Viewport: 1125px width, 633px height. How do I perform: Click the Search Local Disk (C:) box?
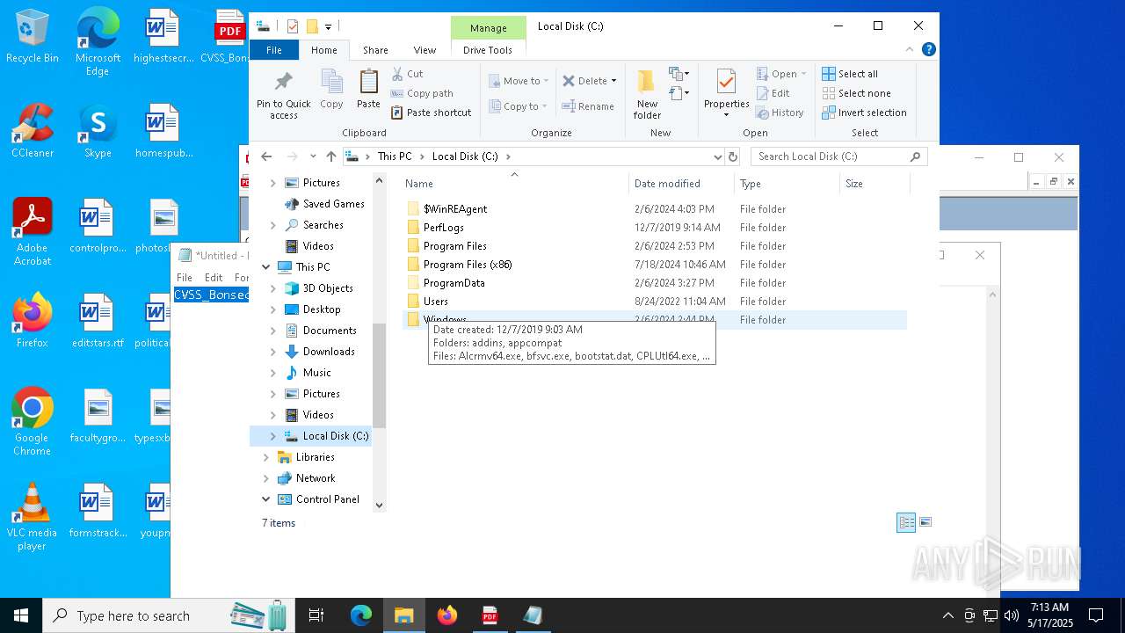point(839,156)
